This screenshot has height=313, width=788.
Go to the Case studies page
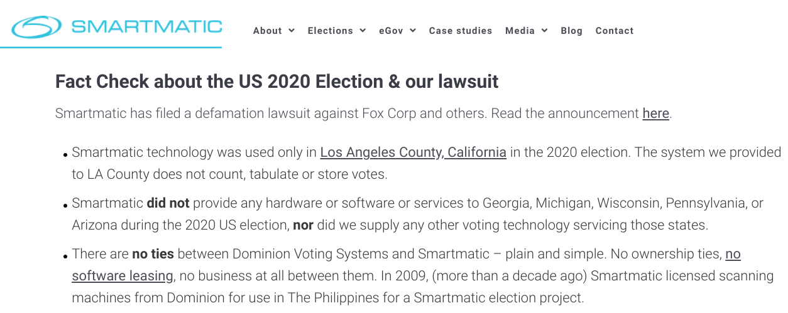pos(461,31)
